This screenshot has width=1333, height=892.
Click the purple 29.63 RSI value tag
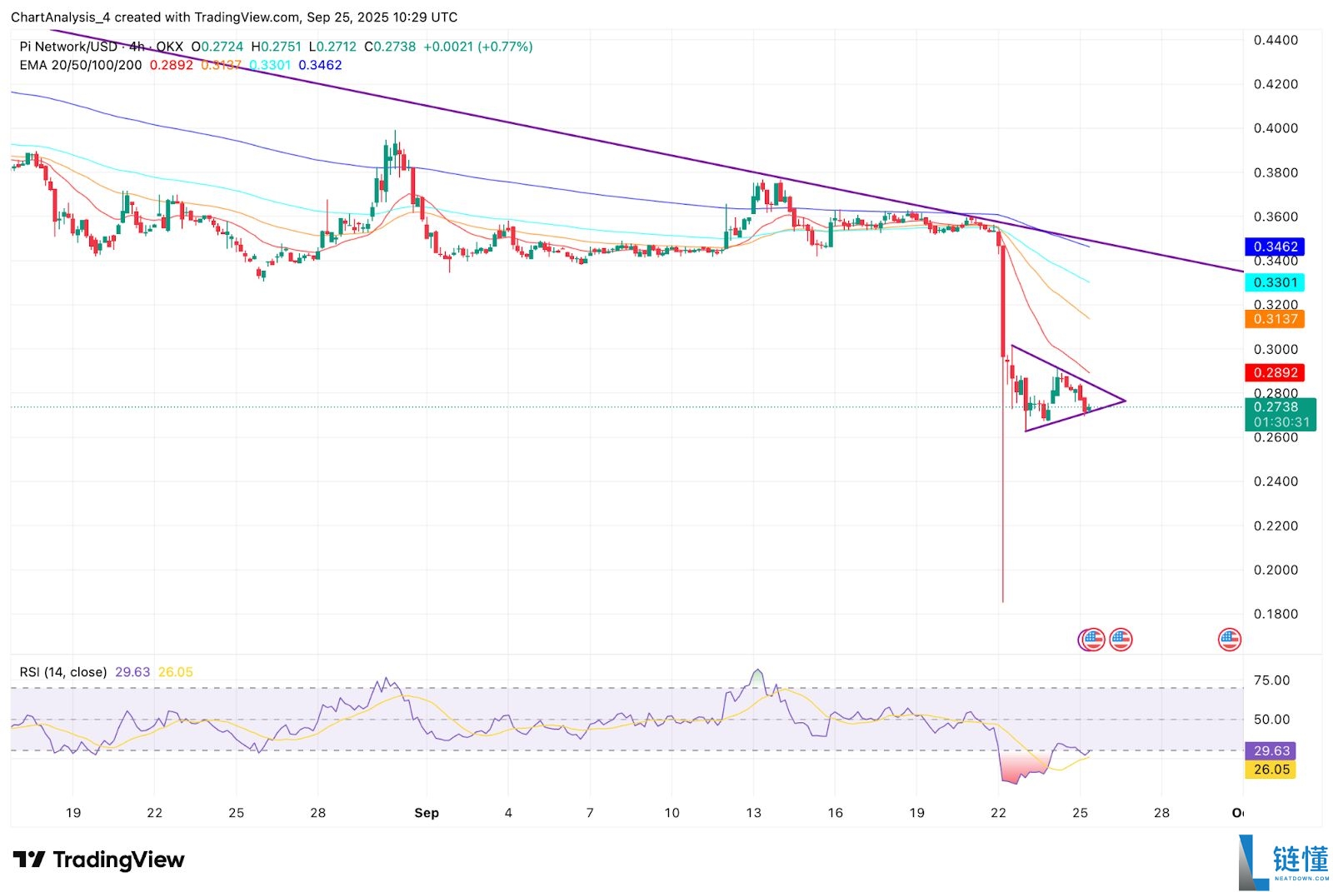[x=1271, y=751]
